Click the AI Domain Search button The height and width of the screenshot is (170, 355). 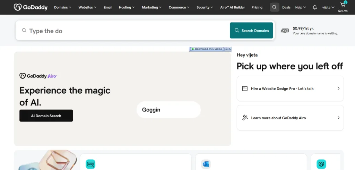click(x=46, y=116)
